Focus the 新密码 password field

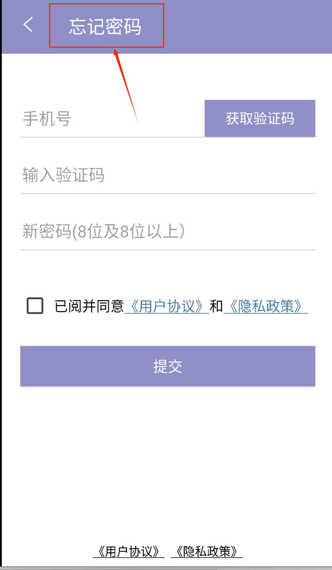[167, 231]
